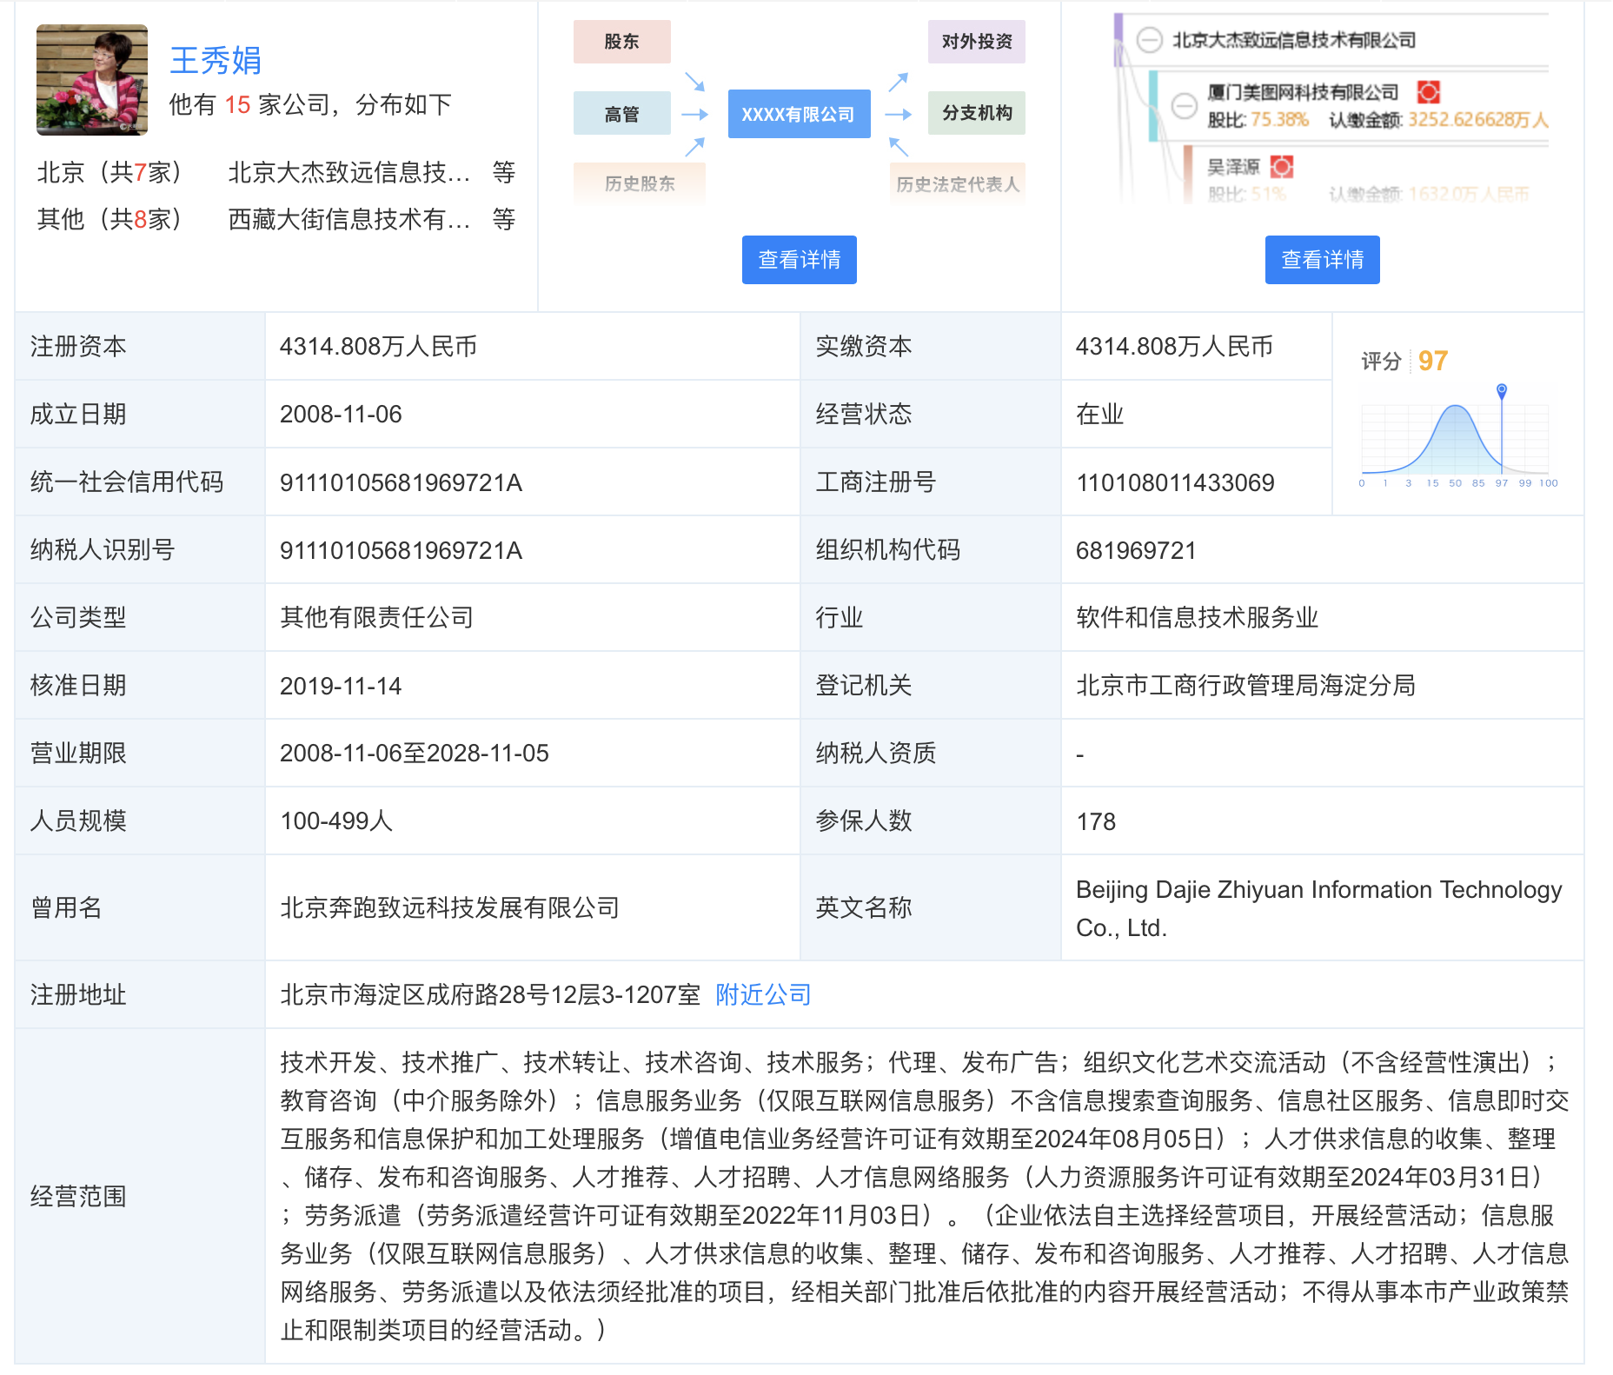Click the central XXXX有限公司 node
The image size is (1613, 1375).
pos(798,113)
